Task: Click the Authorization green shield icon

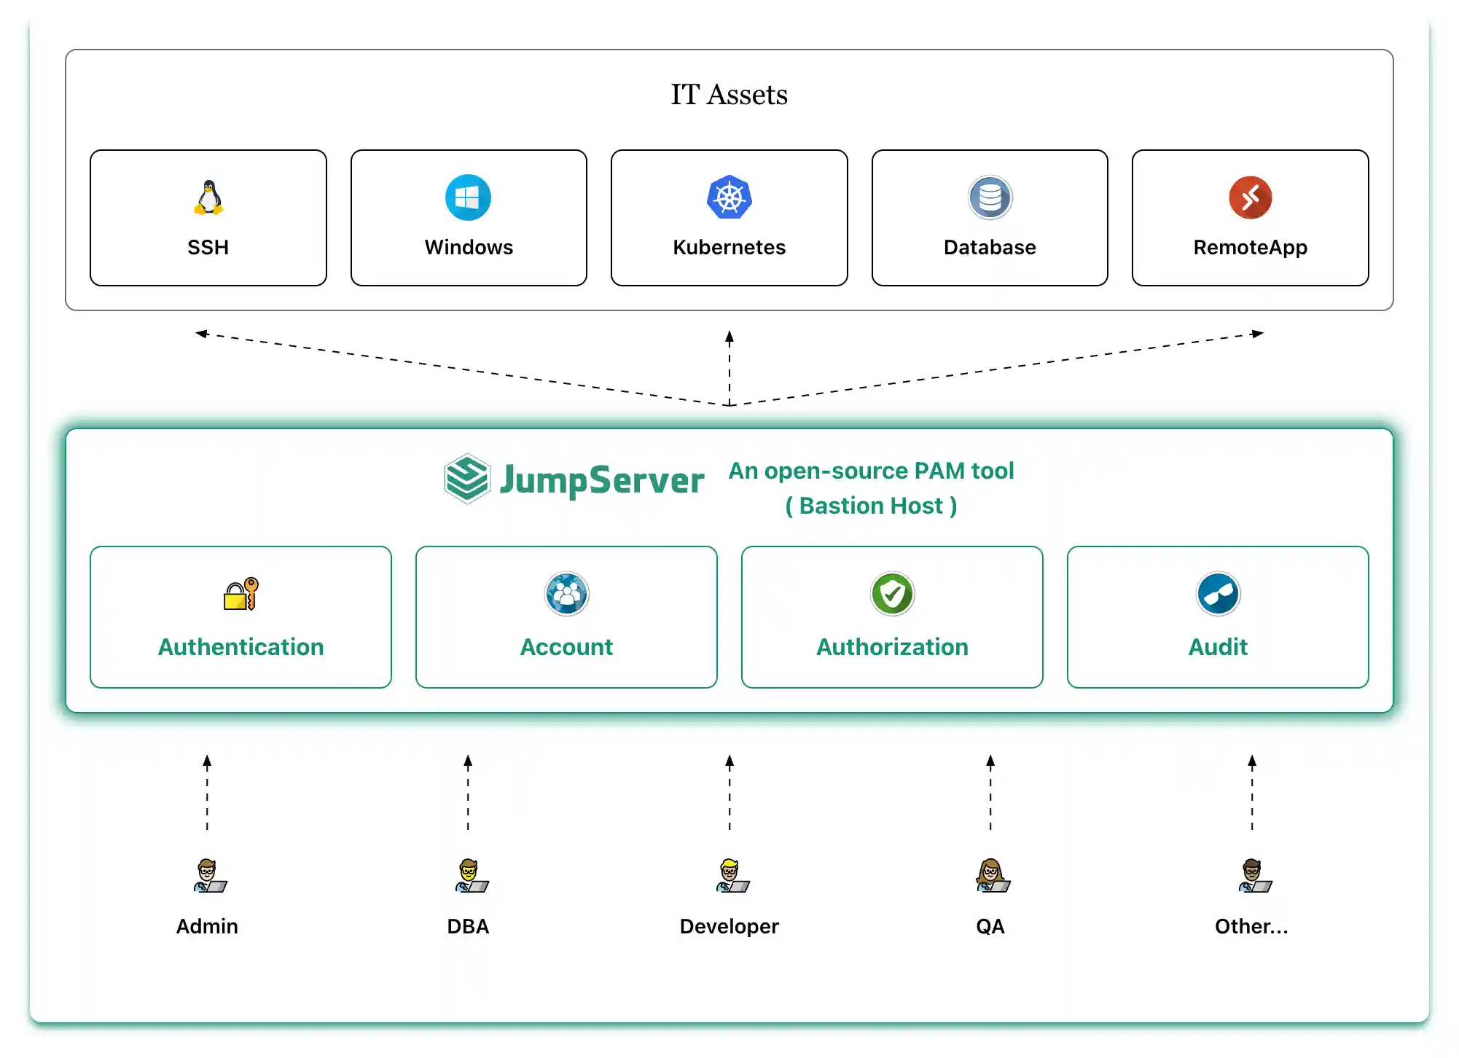Action: pyautogui.click(x=892, y=594)
